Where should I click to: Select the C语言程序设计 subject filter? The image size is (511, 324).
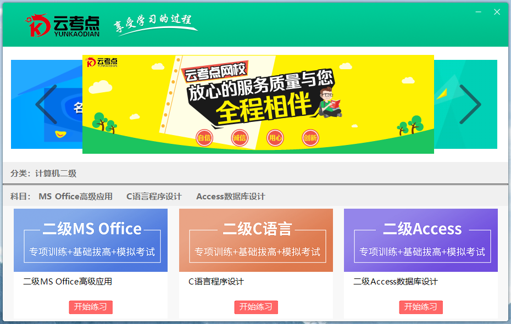click(154, 197)
